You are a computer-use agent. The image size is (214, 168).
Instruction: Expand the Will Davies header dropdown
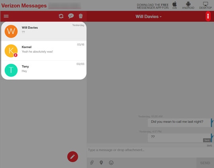point(149,17)
